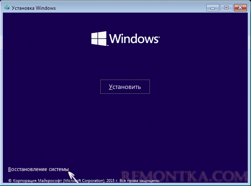Minimize the Установка Windows window
Screen dimensions: 251x186
tap(212, 8)
